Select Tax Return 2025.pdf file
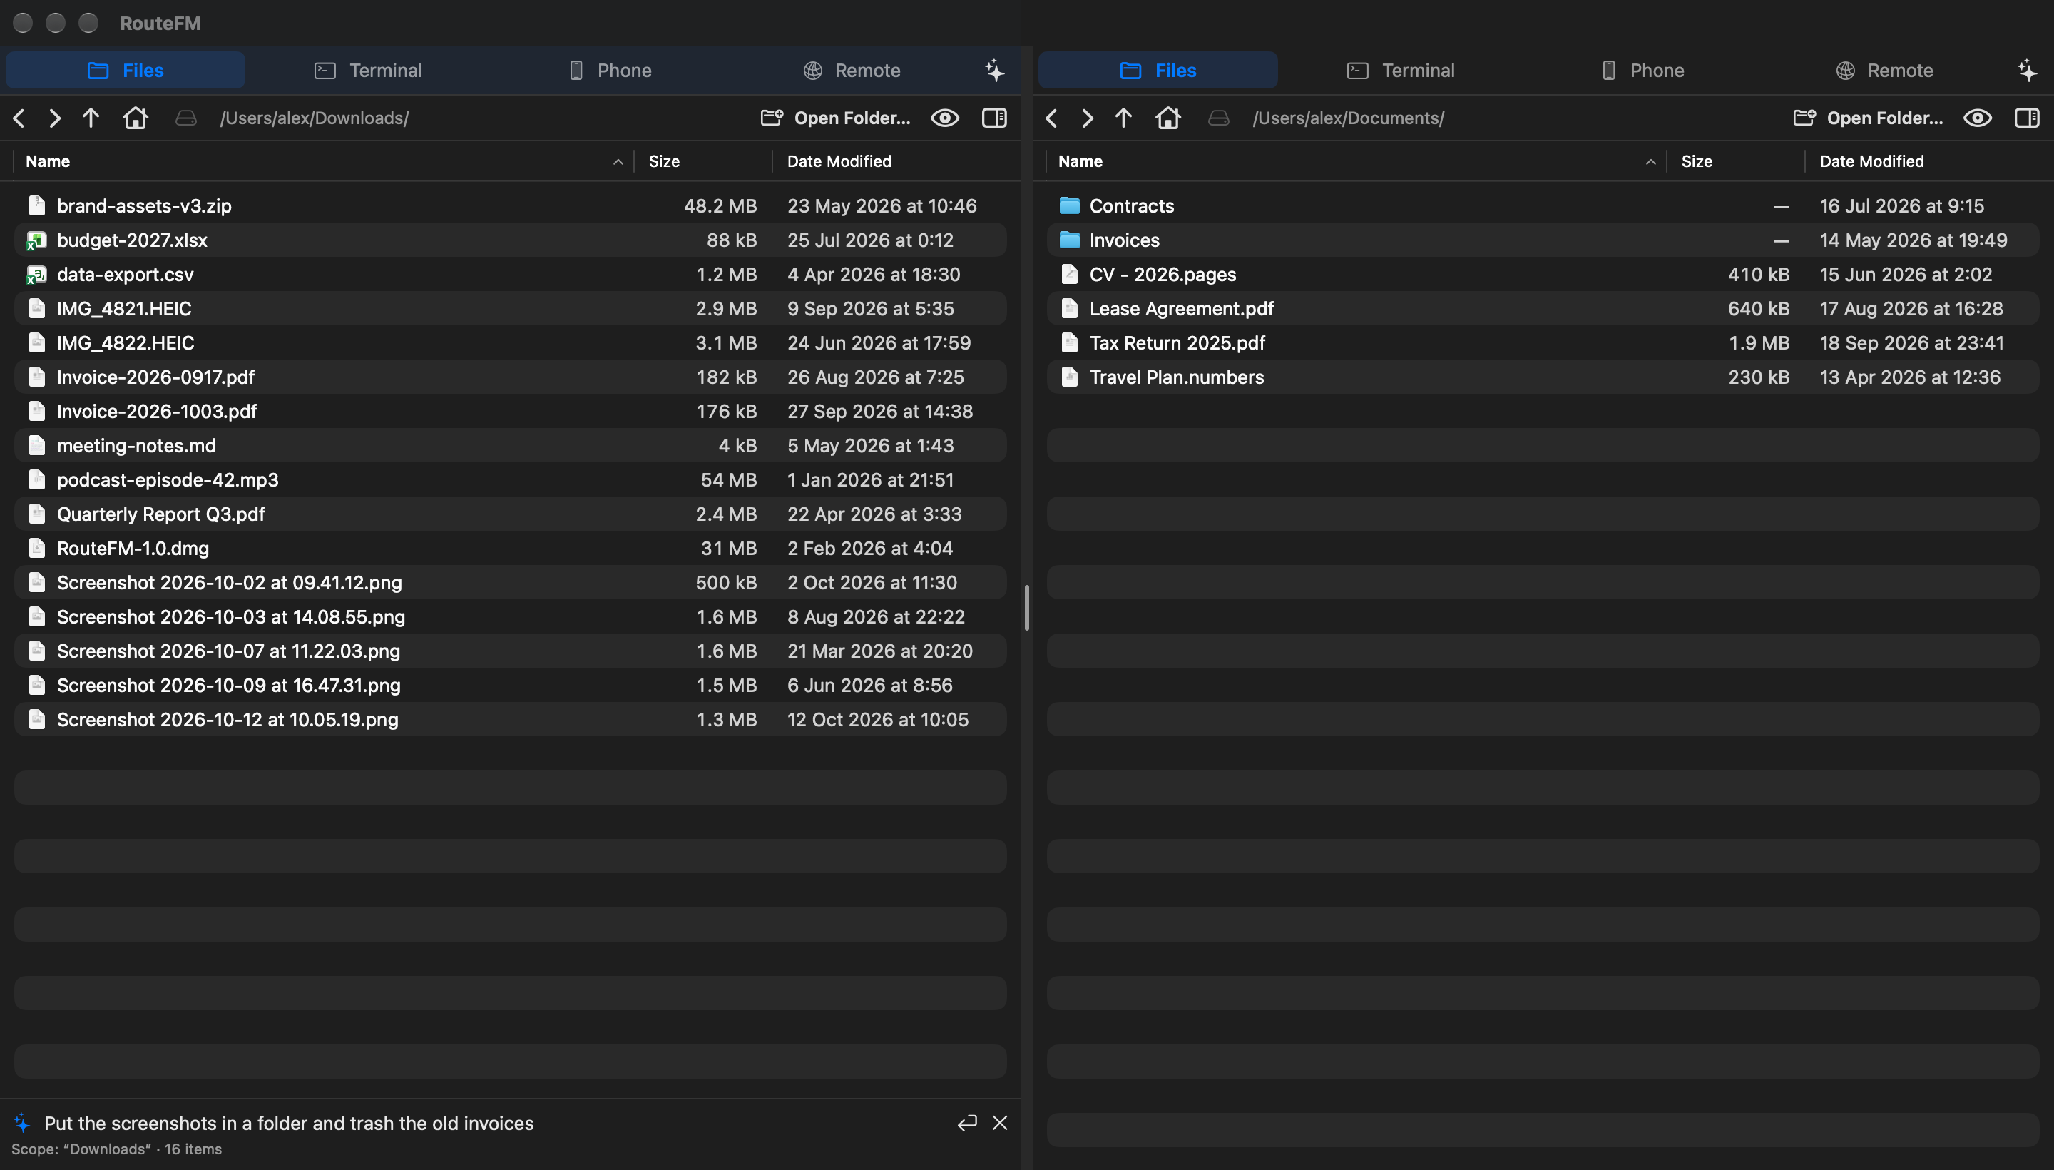This screenshot has height=1170, width=2054. pos(1543,343)
